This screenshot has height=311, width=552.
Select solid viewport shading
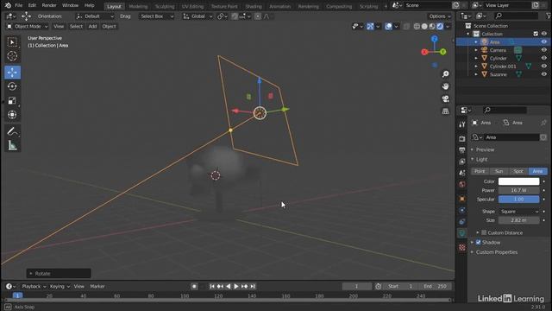424,27
